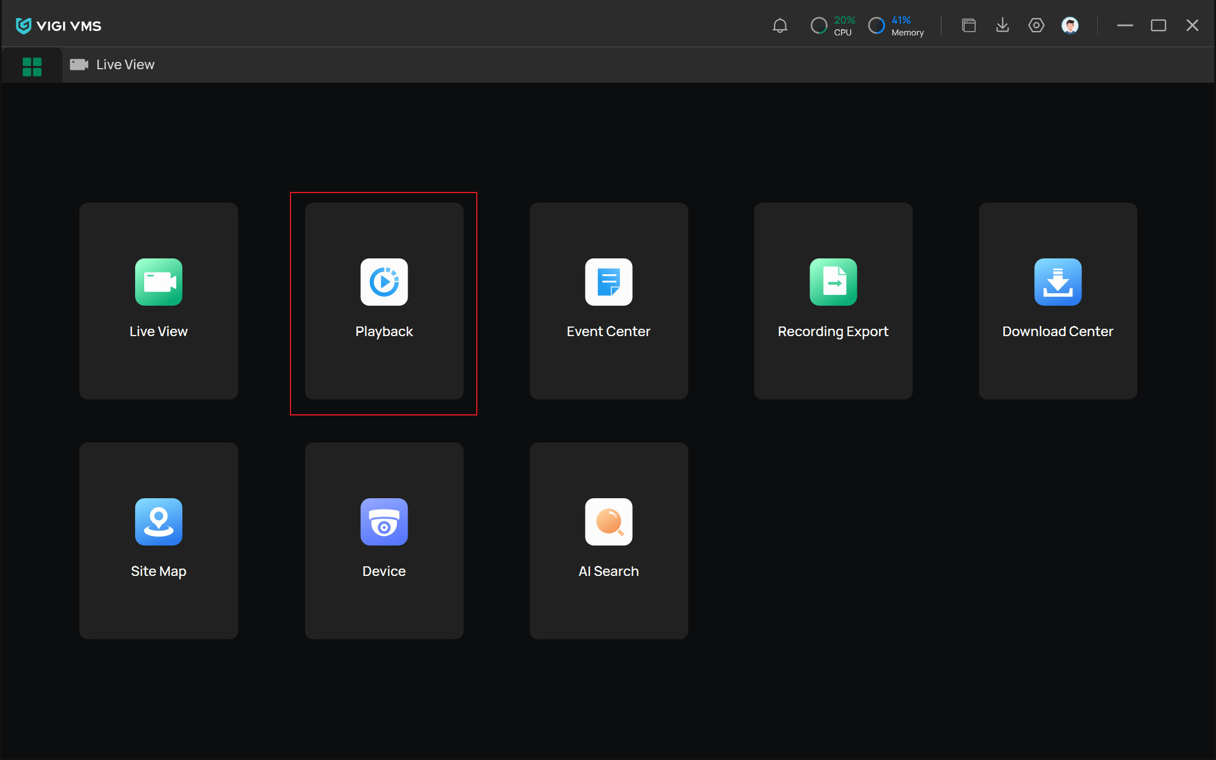Click the user avatar profile icon
Image resolution: width=1216 pixels, height=760 pixels.
pyautogui.click(x=1070, y=25)
